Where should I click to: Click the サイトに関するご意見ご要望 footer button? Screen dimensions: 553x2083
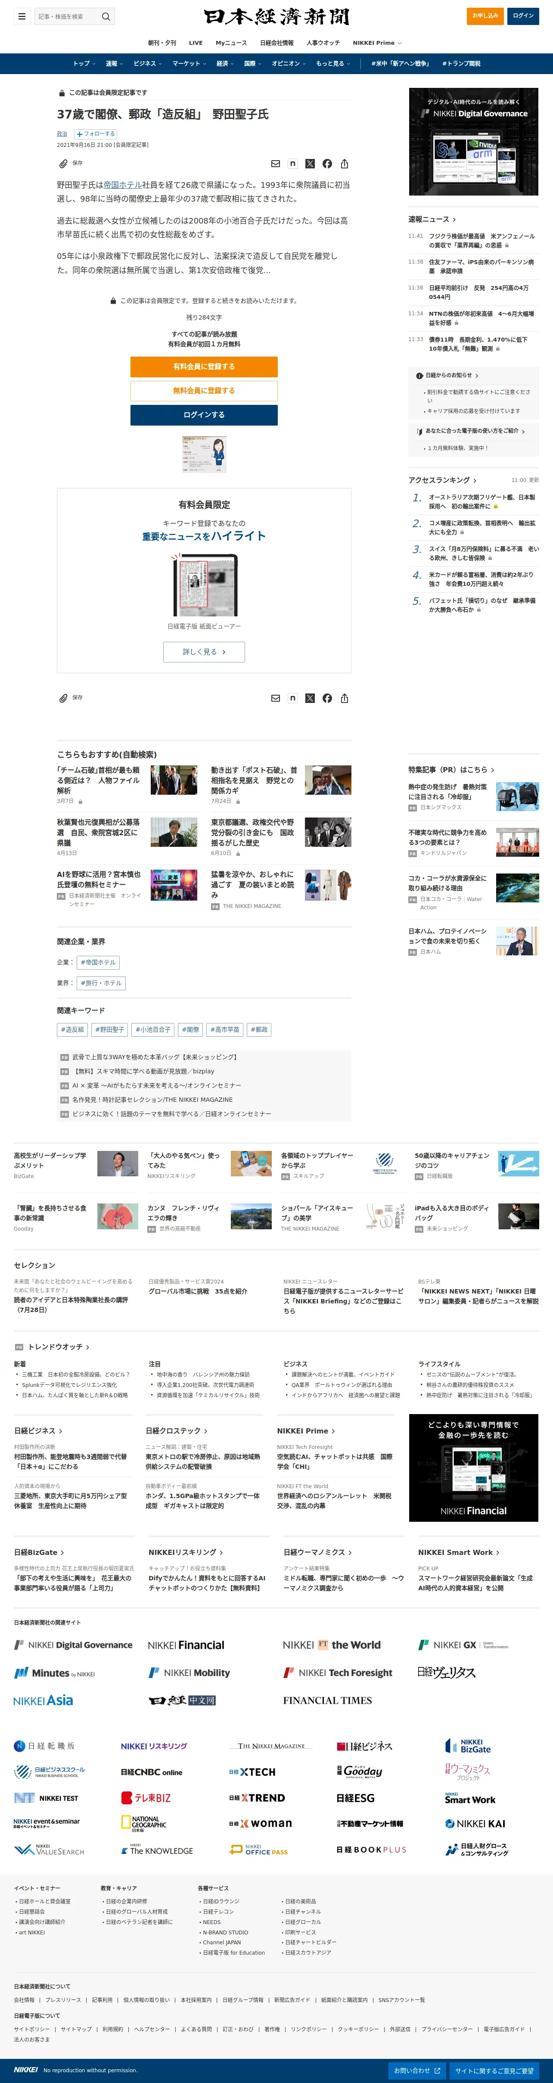click(494, 2071)
